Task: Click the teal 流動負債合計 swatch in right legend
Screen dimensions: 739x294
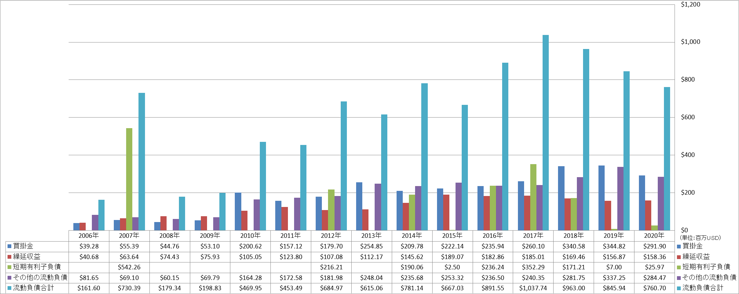Action: tap(679, 288)
